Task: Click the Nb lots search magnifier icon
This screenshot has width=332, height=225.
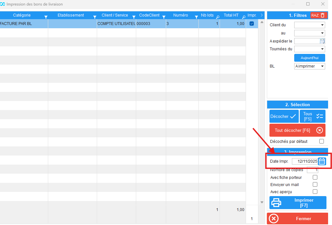Action: 218,17
